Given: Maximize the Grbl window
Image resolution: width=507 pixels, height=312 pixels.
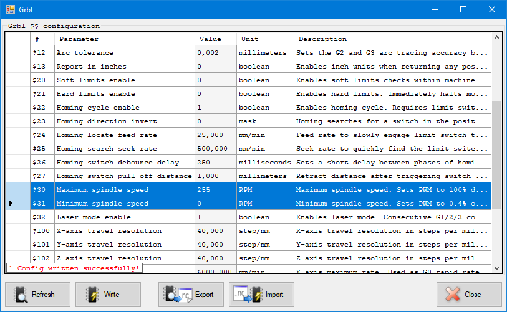Looking at the screenshot, I should tap(463, 9).
